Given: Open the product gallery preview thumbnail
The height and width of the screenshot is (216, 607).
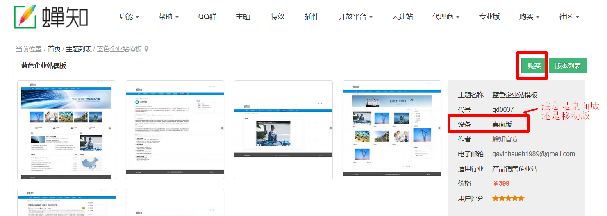Looking at the screenshot, I should click(392, 130).
